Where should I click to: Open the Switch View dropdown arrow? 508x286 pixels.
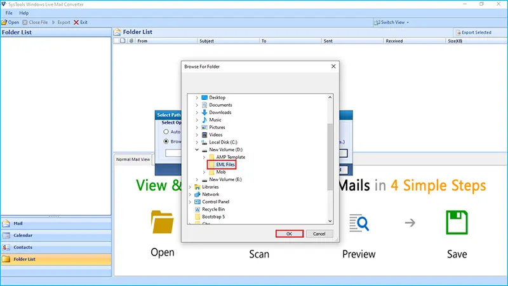pyautogui.click(x=408, y=23)
